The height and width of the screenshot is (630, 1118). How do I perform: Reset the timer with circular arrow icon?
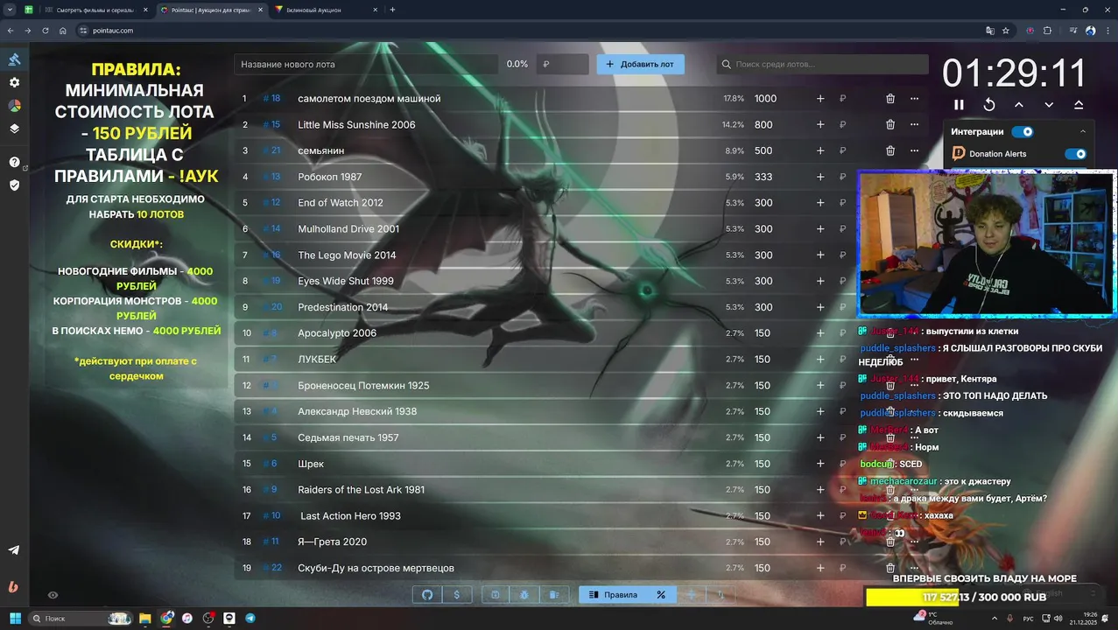click(x=989, y=104)
